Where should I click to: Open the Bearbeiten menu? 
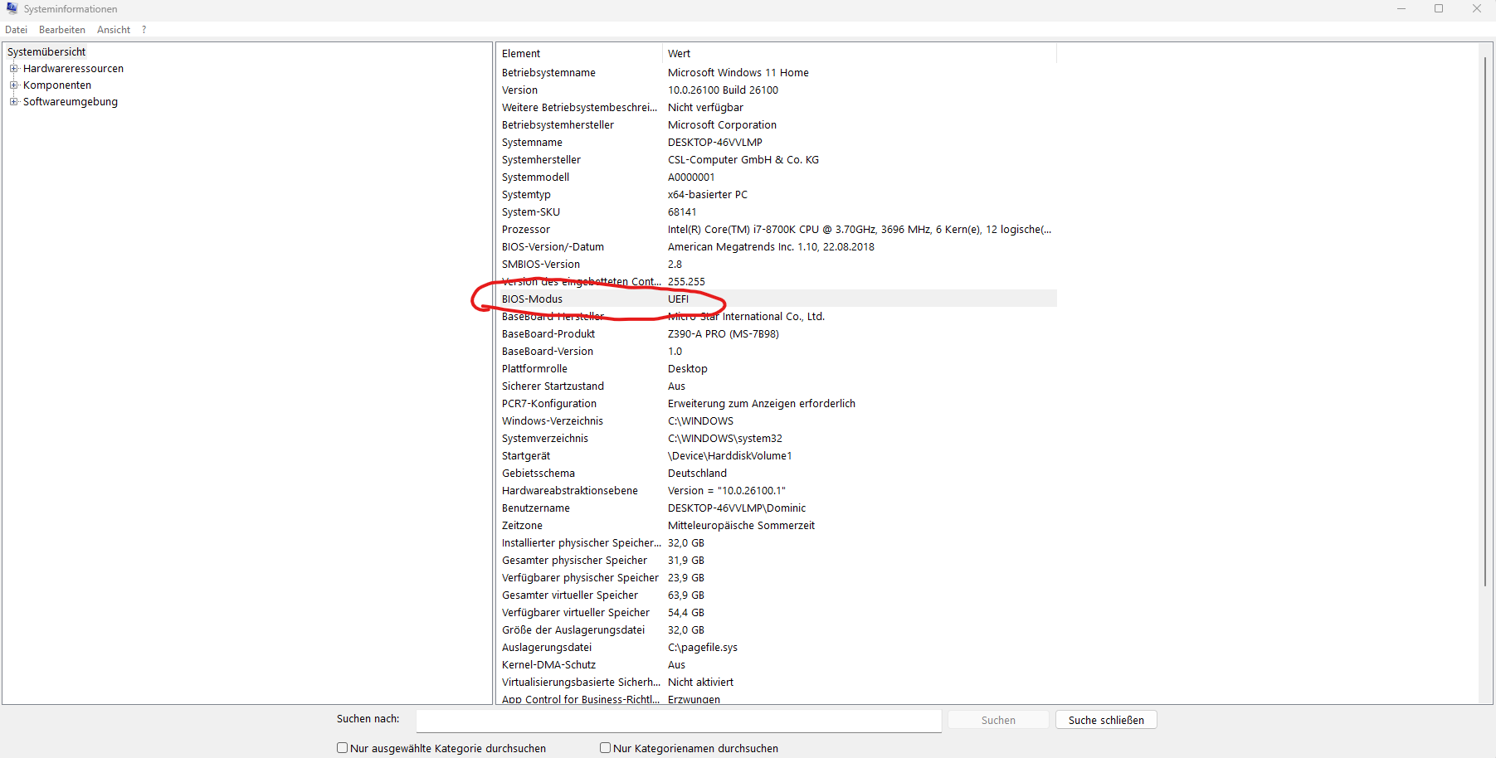click(62, 30)
